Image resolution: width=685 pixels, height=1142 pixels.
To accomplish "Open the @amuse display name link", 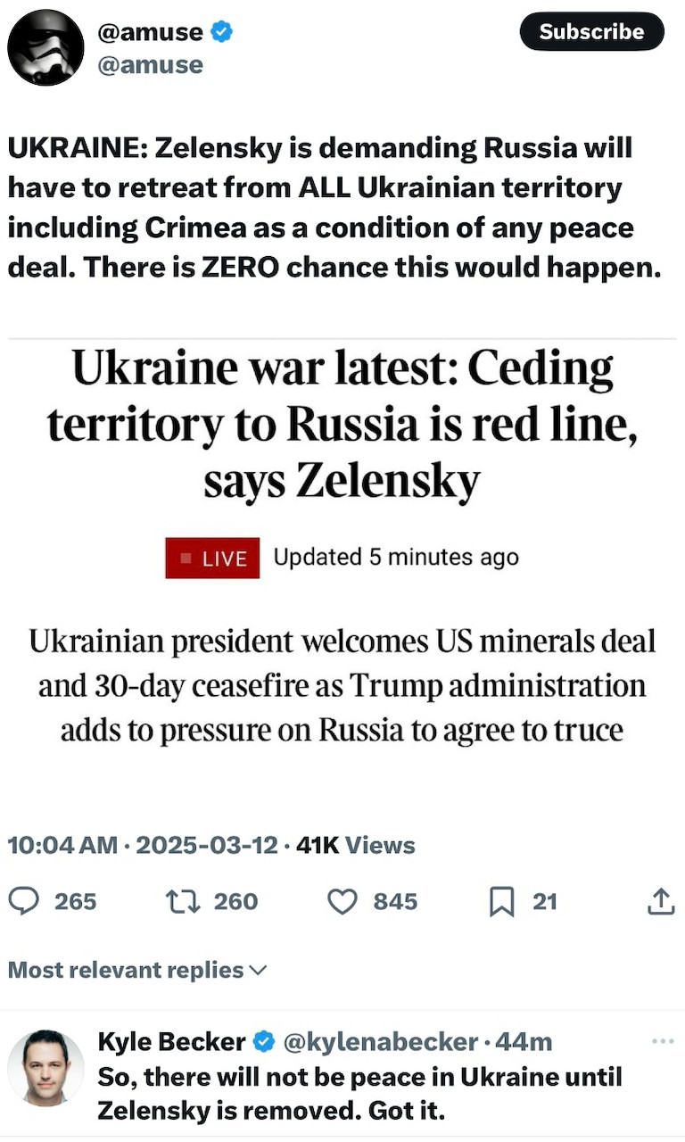I will click(x=149, y=32).
